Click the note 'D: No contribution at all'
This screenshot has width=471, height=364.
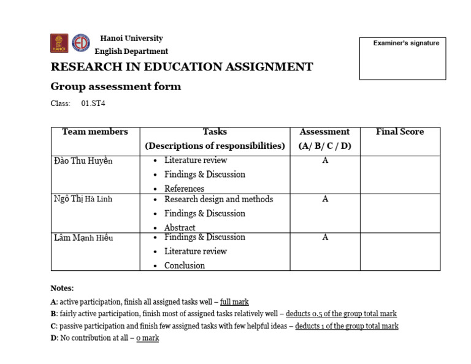pos(105,338)
